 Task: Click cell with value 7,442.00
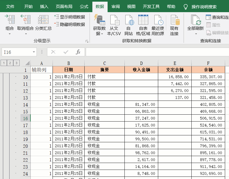coord(175,84)
